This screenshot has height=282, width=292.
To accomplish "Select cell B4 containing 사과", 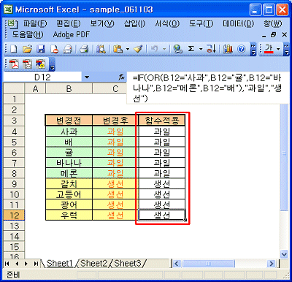I will point(69,132).
